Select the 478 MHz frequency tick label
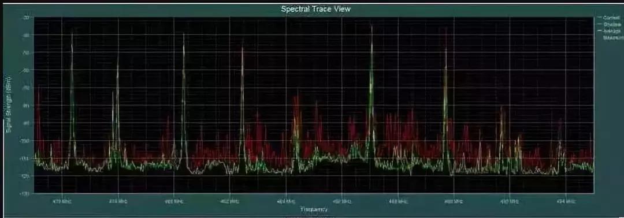 tap(118, 201)
